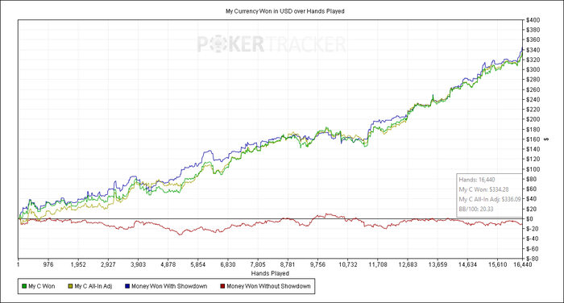
Task: Click the x-axis tick label 16,440
Action: point(522,264)
